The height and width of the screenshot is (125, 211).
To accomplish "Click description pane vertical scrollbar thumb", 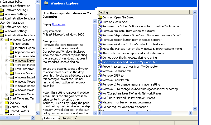I will [95, 52].
